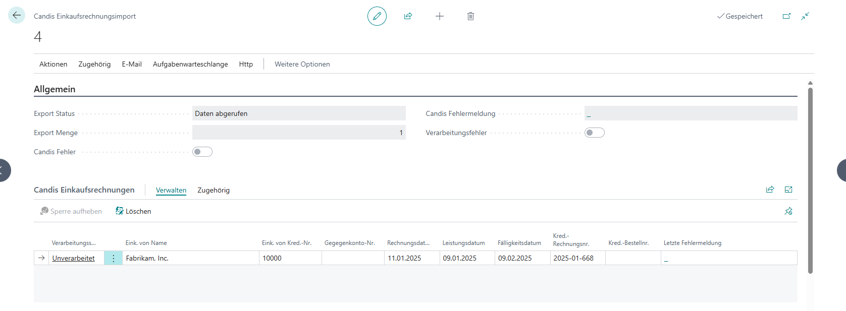Viewport: 846px width, 311px height.
Task: Collapse page using the diagonal arrows icon
Action: [805, 16]
